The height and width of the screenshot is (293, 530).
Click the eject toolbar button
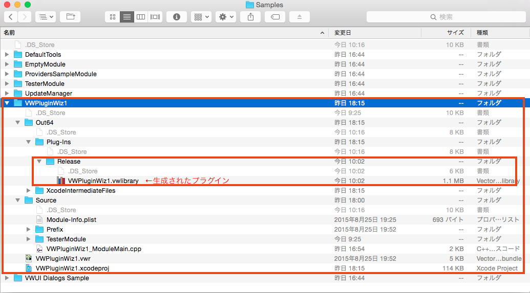[x=300, y=17]
